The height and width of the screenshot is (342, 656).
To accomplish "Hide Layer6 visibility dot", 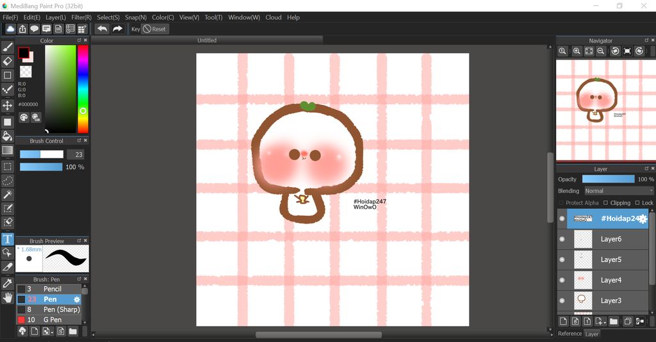I will point(562,239).
